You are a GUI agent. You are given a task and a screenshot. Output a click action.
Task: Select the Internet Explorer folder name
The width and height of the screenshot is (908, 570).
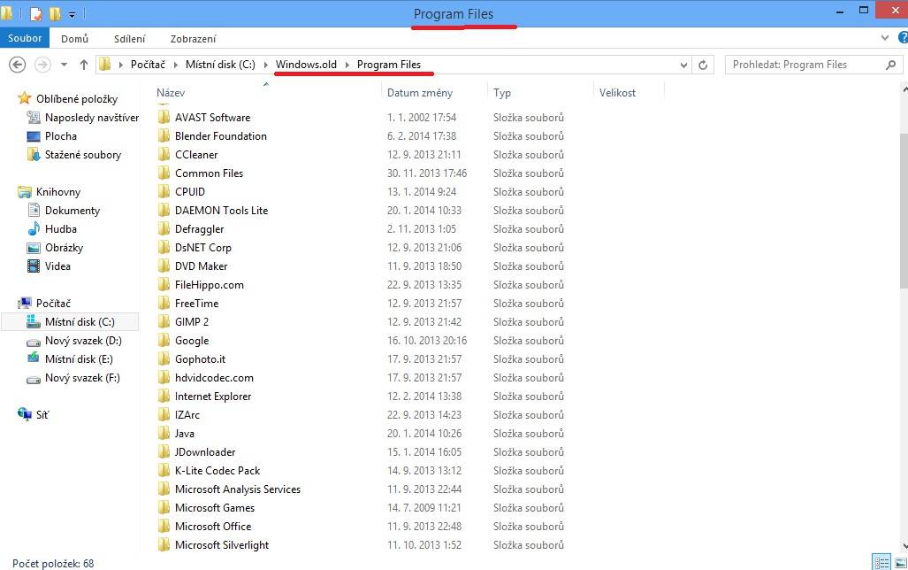click(213, 396)
